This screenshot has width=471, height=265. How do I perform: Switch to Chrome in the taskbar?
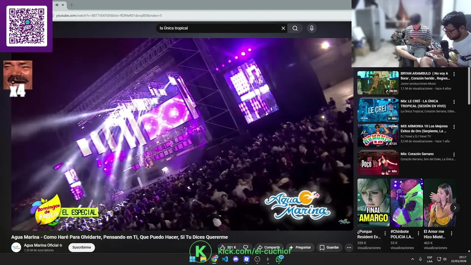coord(214,259)
